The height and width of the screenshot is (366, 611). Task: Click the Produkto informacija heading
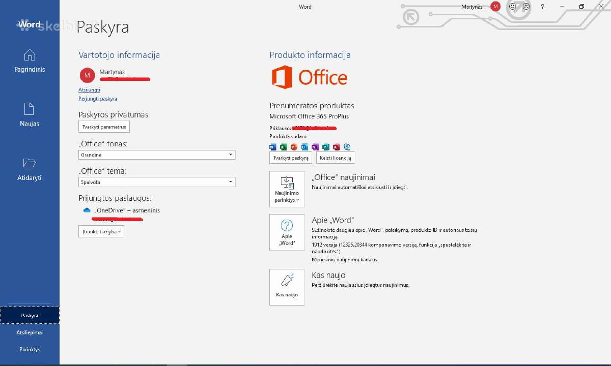pyautogui.click(x=310, y=55)
